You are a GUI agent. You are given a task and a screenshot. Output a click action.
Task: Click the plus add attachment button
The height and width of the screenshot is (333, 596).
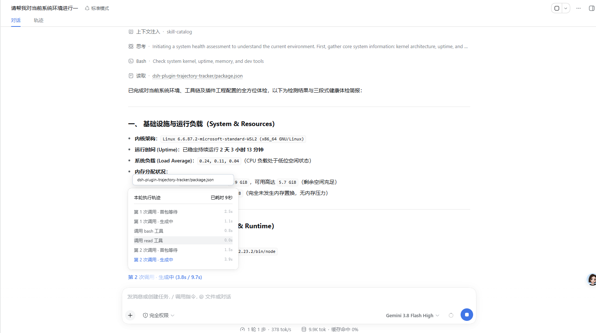coord(130,315)
